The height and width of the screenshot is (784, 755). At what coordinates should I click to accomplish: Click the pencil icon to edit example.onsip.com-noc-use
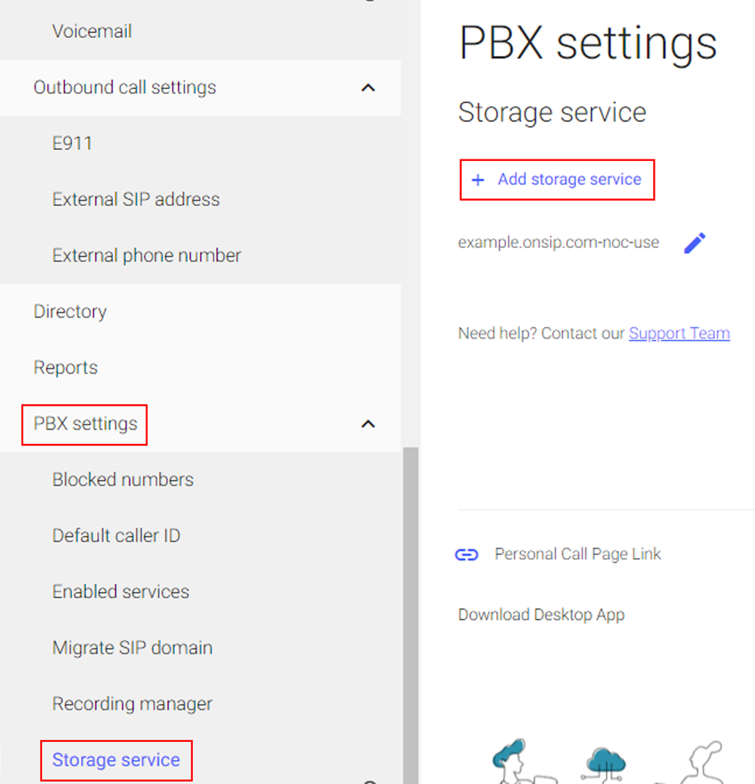point(695,242)
